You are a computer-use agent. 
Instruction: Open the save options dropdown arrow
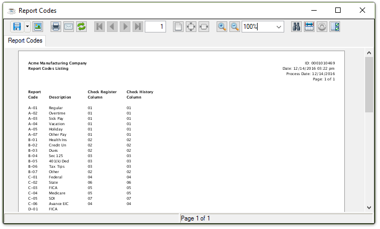click(27, 27)
